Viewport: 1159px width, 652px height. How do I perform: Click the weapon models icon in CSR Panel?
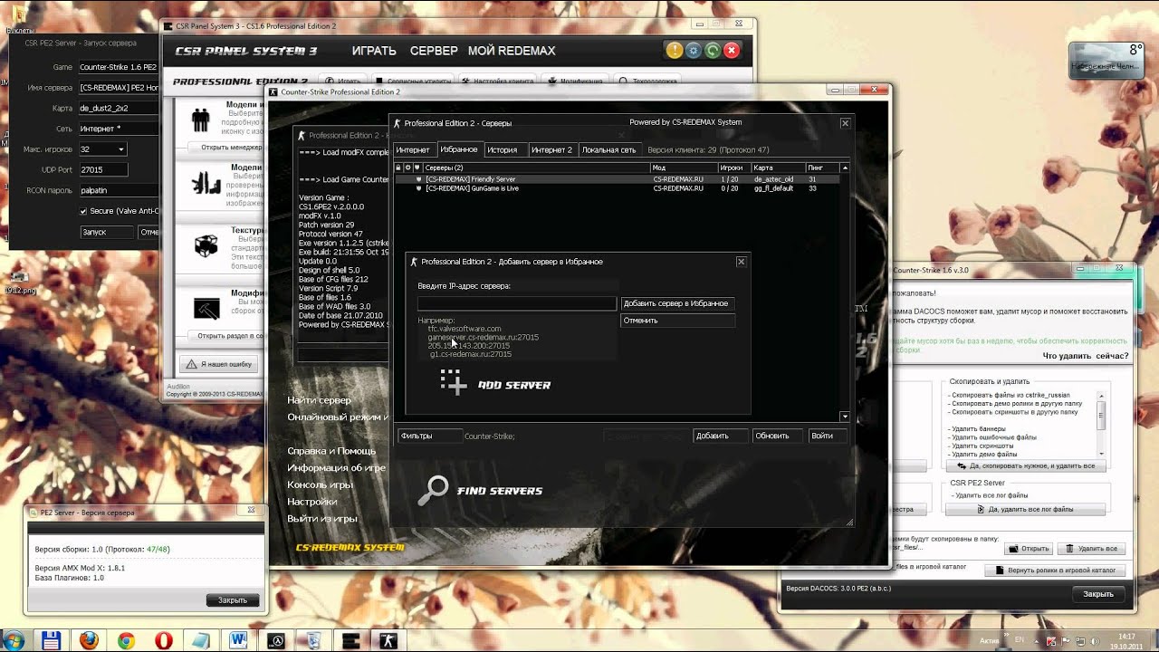pyautogui.click(x=206, y=183)
